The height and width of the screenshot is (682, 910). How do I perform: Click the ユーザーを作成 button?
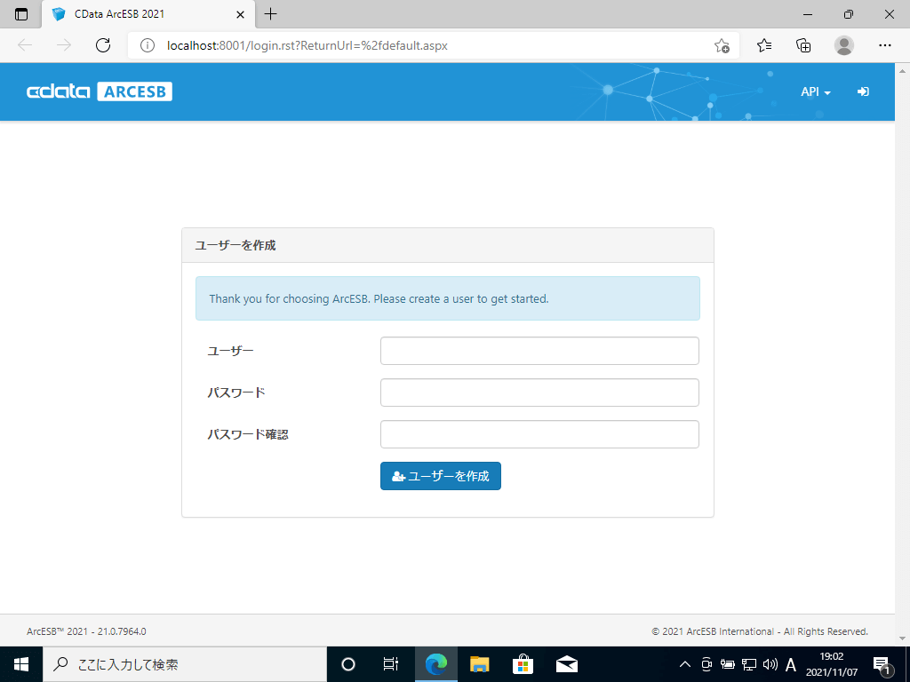click(x=441, y=476)
